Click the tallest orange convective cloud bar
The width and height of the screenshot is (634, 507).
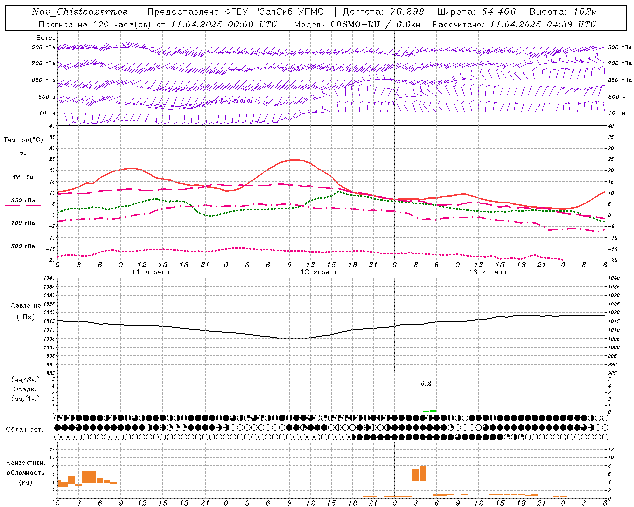pos(423,473)
